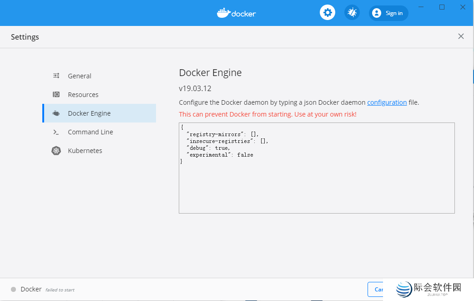The image size is (474, 301).
Task: Click the 'failed to start' status text
Action: [60, 289]
